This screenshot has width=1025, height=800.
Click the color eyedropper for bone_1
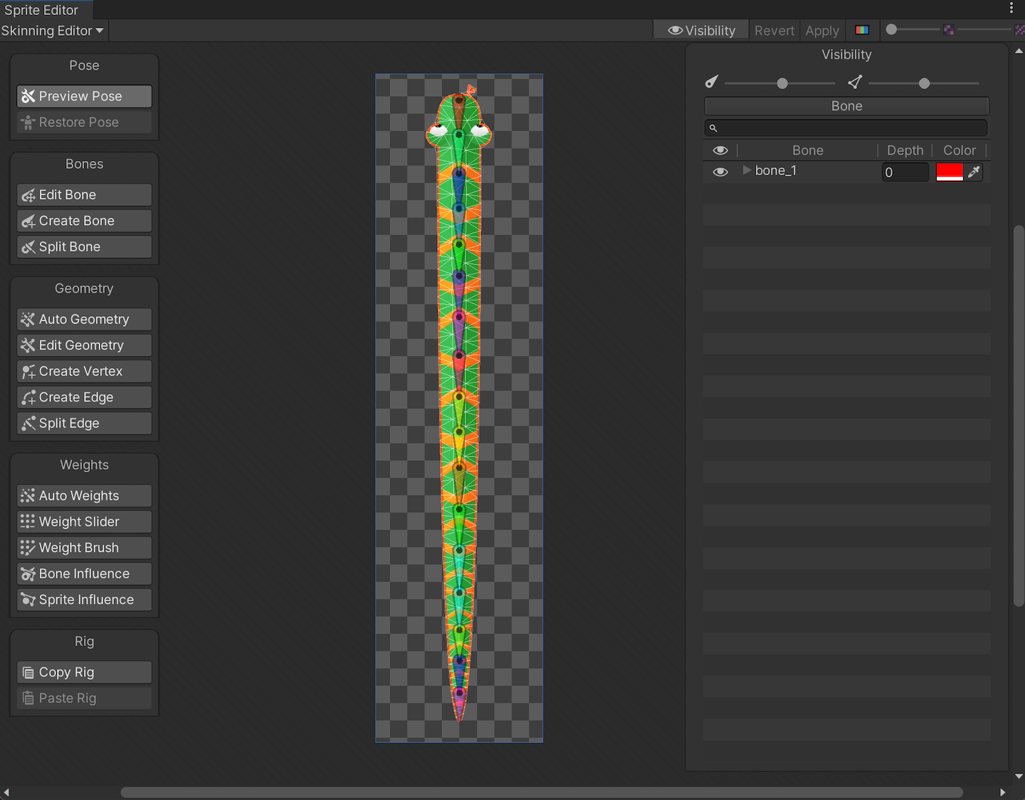click(974, 172)
